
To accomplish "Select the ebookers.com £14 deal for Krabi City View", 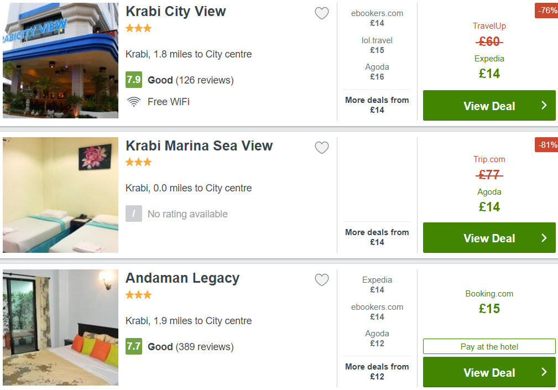I will 377,18.
